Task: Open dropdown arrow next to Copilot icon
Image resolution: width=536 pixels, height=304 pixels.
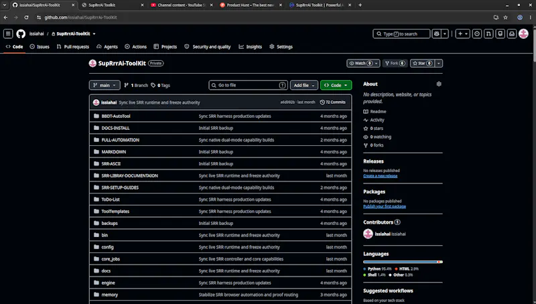Action: 445,33
